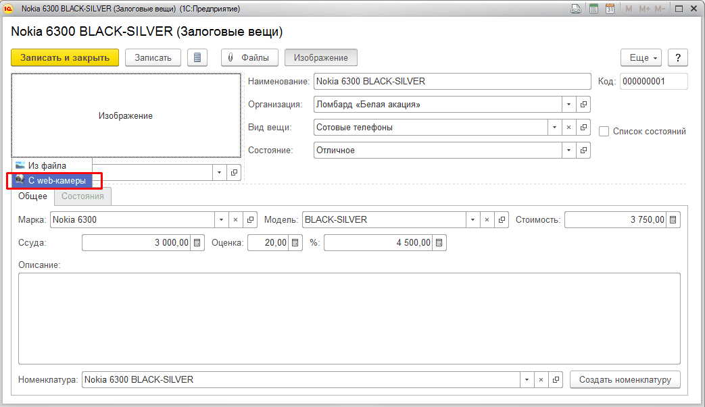Expand the dropdown arrow below the image area

[x=220, y=172]
